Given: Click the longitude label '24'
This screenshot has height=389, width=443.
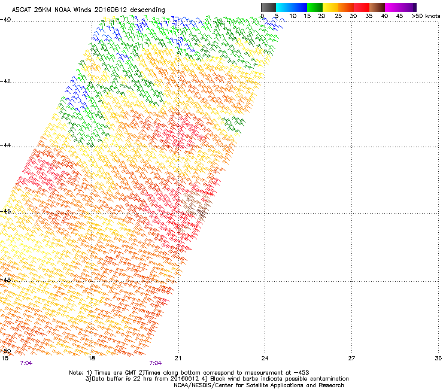Looking at the screenshot, I should [265, 358].
